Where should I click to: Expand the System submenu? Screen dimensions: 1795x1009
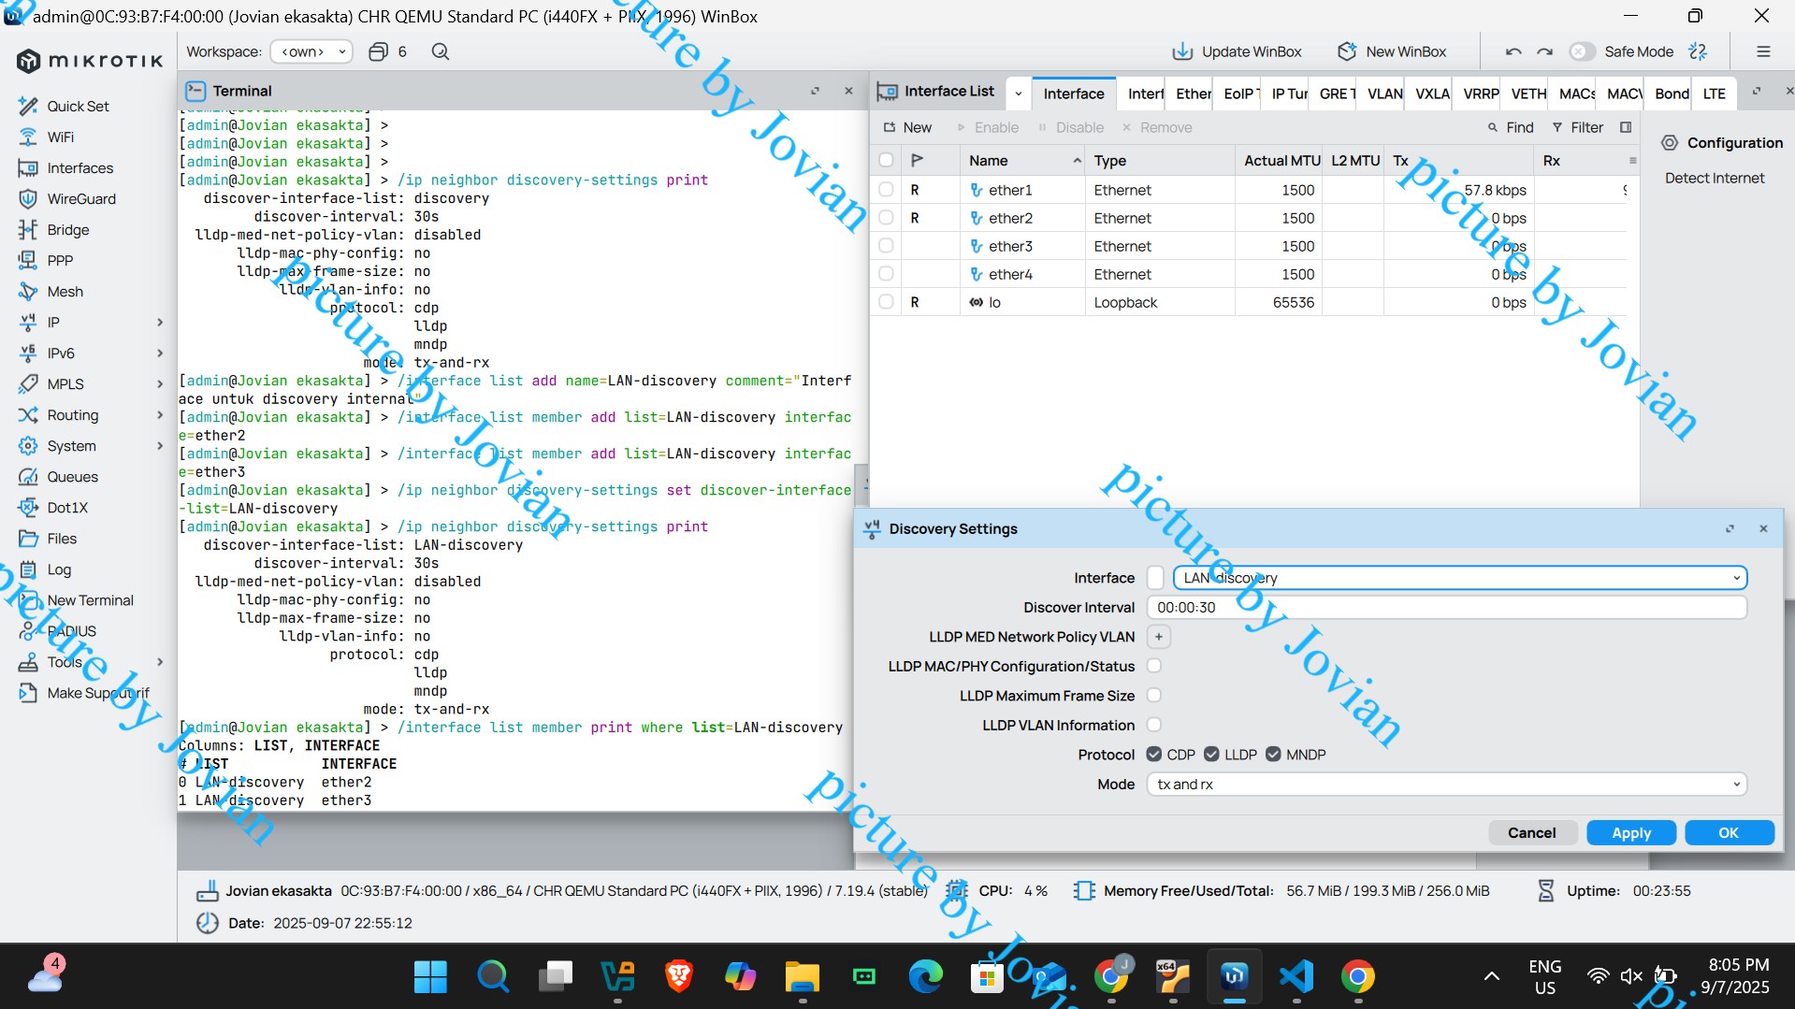click(160, 445)
